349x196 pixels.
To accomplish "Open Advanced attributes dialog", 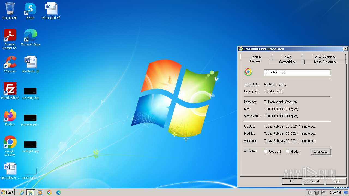I will tap(321, 152).
